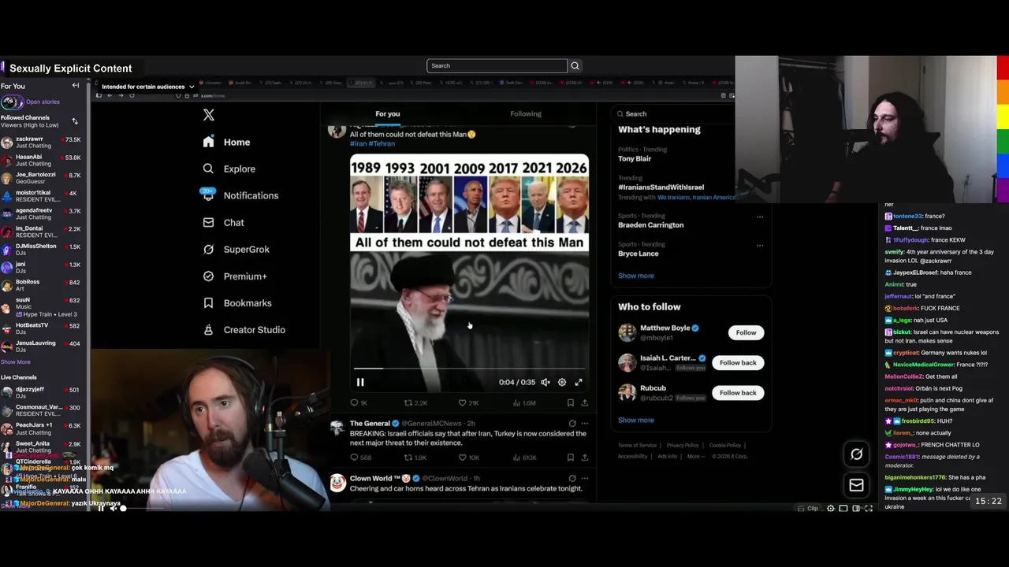The height and width of the screenshot is (567, 1009).
Task: Switch to the Following tab
Action: click(x=526, y=114)
